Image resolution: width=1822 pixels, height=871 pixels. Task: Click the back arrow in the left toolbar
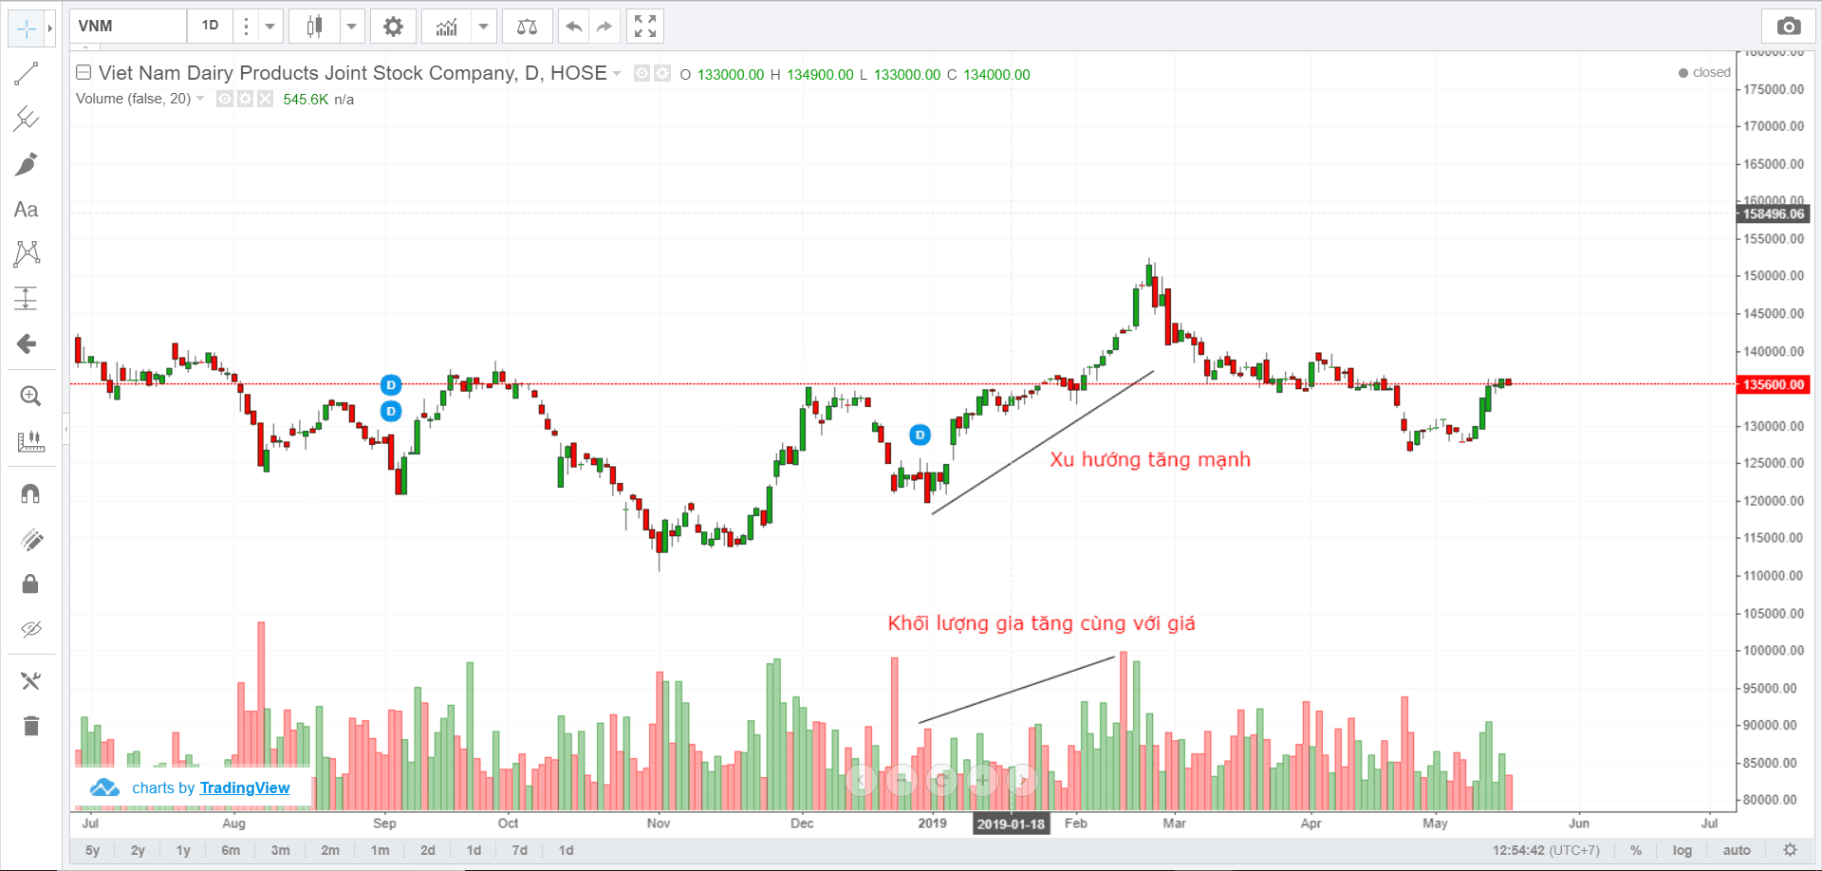click(x=27, y=343)
